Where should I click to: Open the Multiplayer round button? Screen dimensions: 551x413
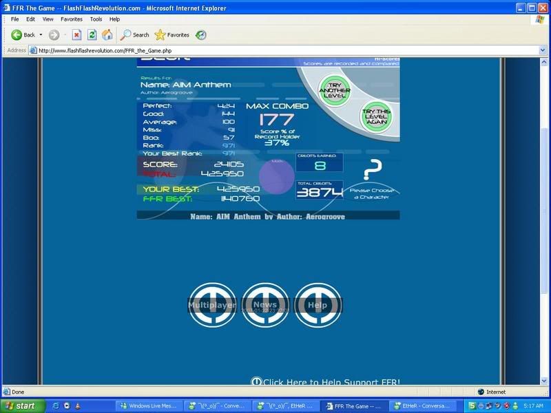coord(212,305)
